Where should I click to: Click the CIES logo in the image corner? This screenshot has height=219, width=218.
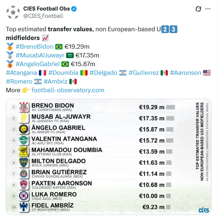point(203,210)
